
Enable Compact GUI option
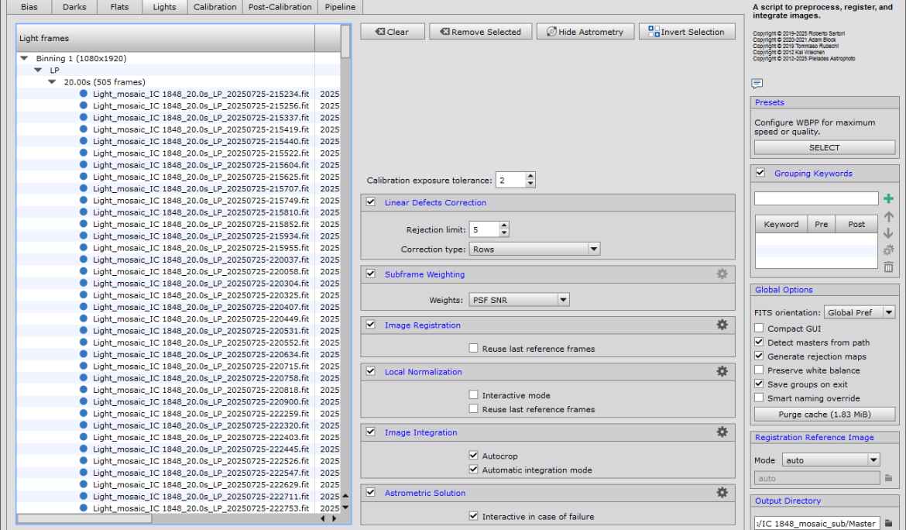point(759,329)
